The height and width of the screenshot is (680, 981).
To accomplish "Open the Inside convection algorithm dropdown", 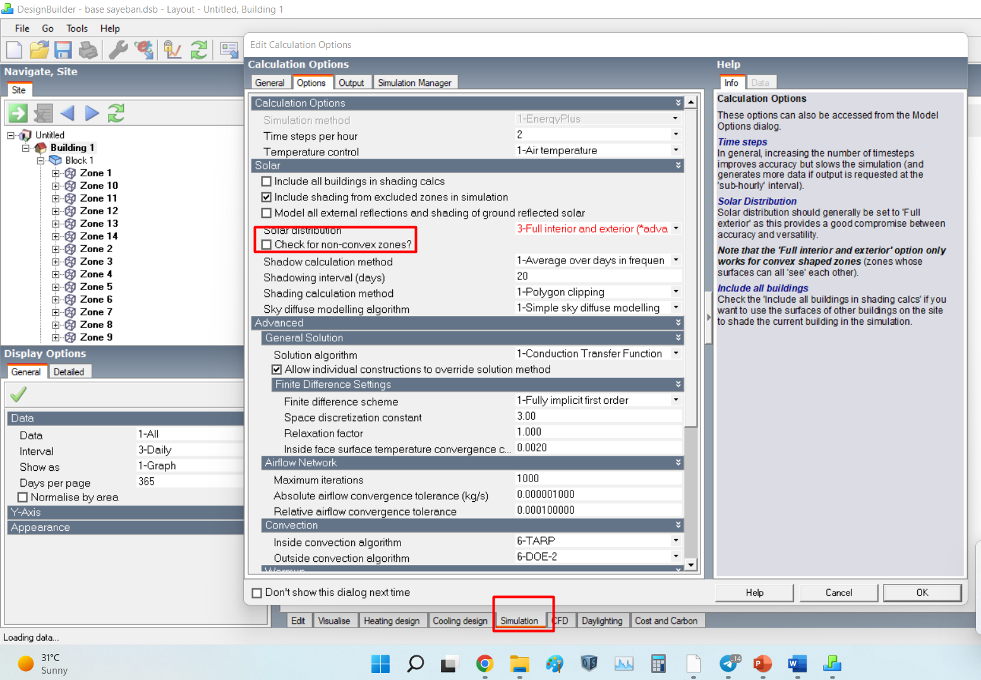I will tap(675, 541).
